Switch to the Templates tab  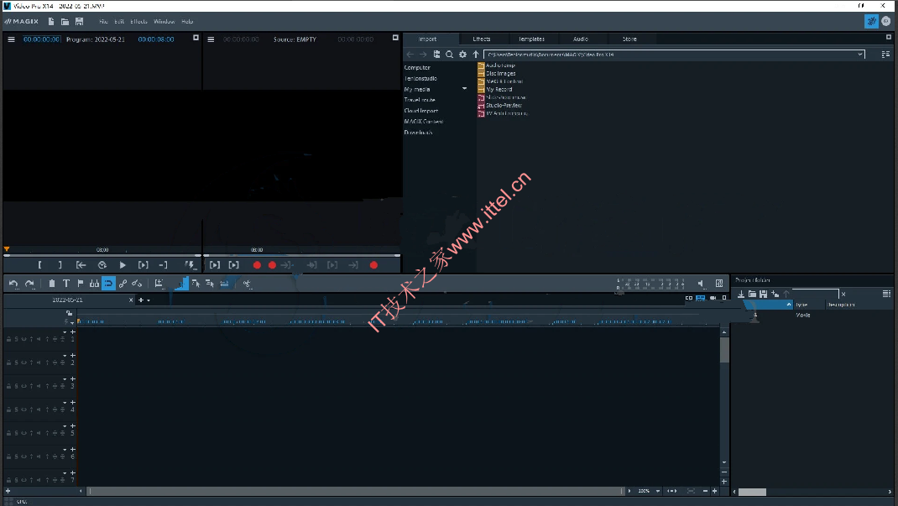531,39
